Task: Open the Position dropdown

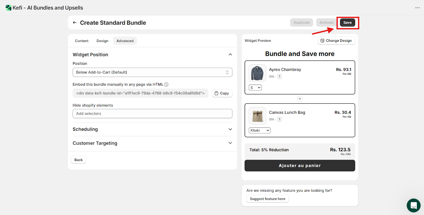Action: click(x=152, y=72)
